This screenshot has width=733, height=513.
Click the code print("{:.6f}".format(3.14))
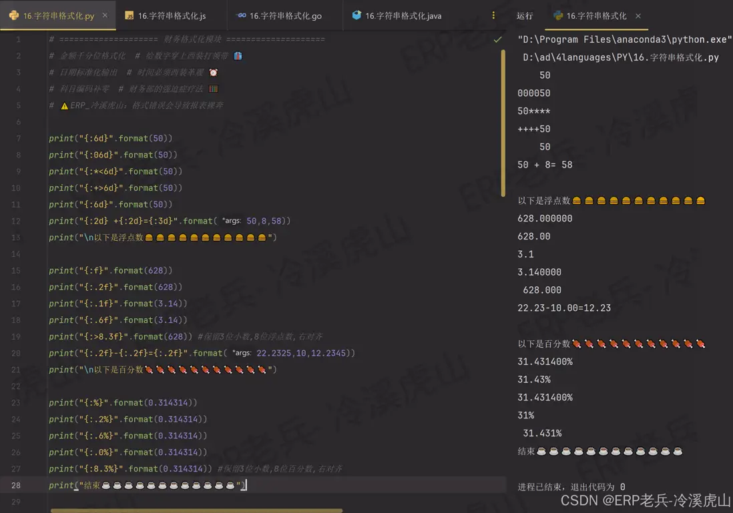(117, 320)
